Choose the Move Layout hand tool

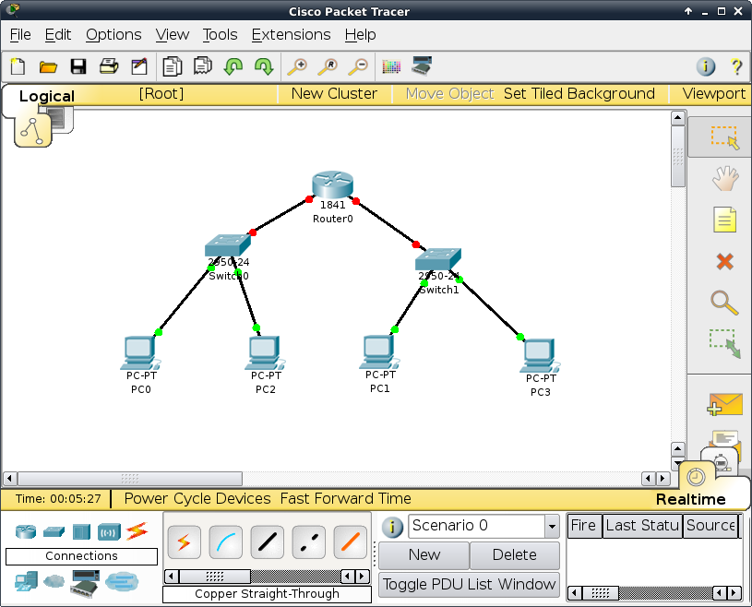[725, 178]
